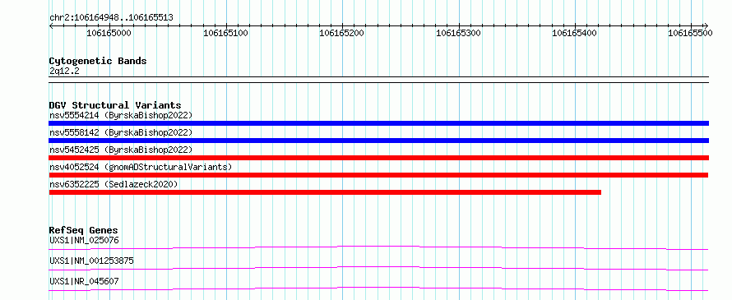Click the UXS1|NM_001253875 gene label
732x300 pixels.
tap(91, 261)
